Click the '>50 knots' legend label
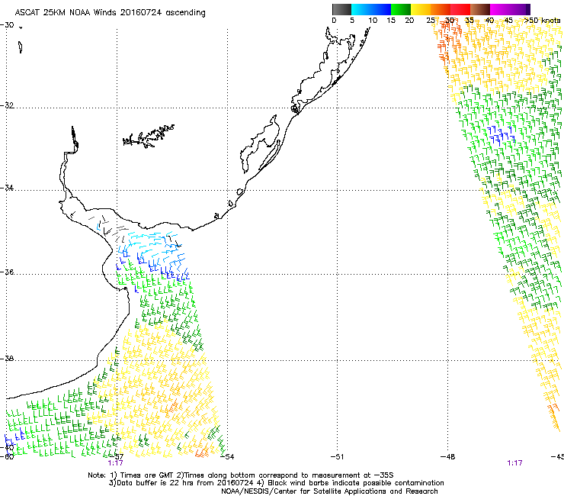Image resolution: width=564 pixels, height=496 pixels. point(542,21)
